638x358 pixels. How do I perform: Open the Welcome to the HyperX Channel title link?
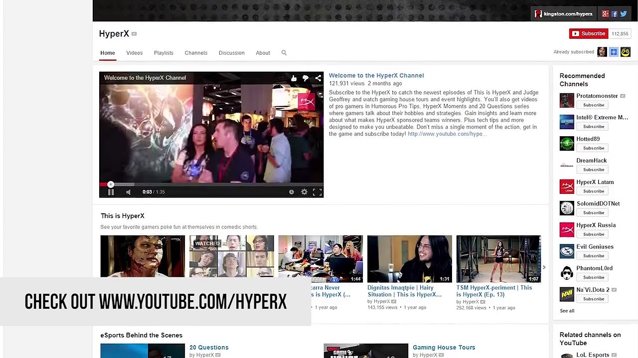point(376,76)
